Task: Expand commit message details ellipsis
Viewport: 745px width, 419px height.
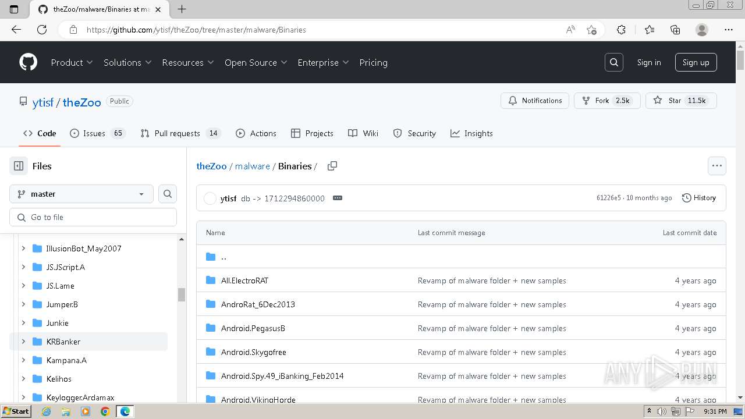Action: (337, 198)
